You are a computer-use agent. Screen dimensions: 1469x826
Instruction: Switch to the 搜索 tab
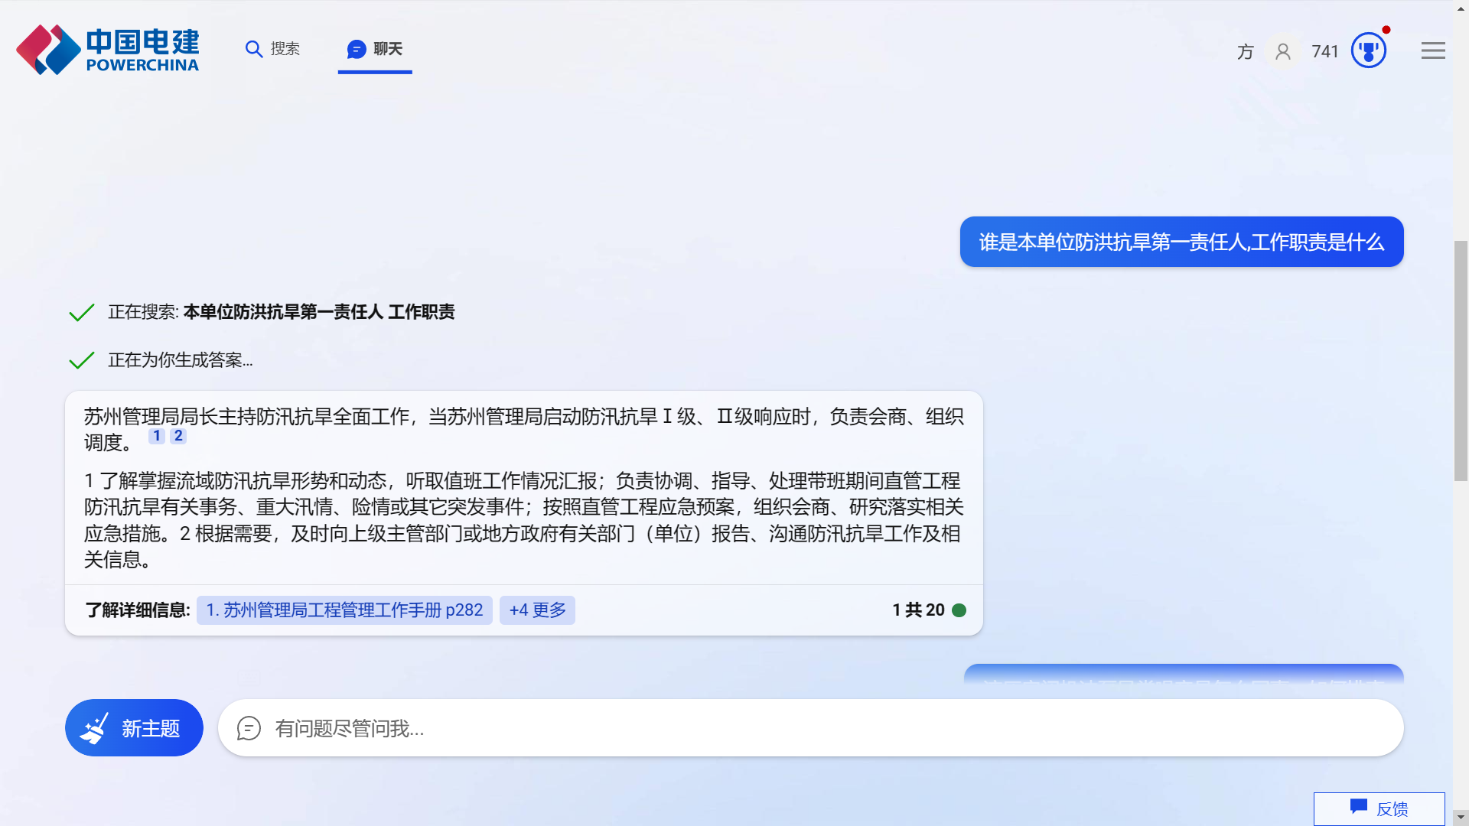point(273,49)
